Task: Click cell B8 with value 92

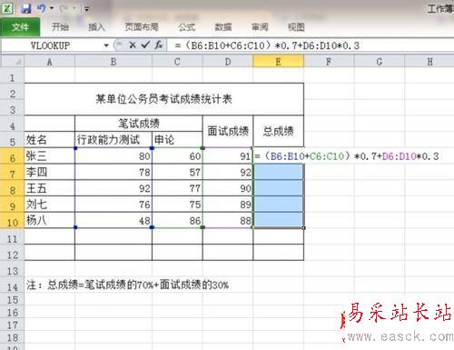Action: pyautogui.click(x=113, y=188)
